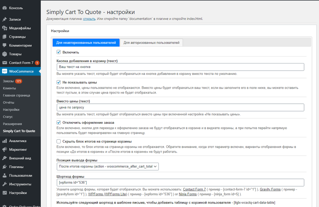Screen dimensions: 319x207
Task: Click the Инструменты wrench icon
Action: coord(5,184)
